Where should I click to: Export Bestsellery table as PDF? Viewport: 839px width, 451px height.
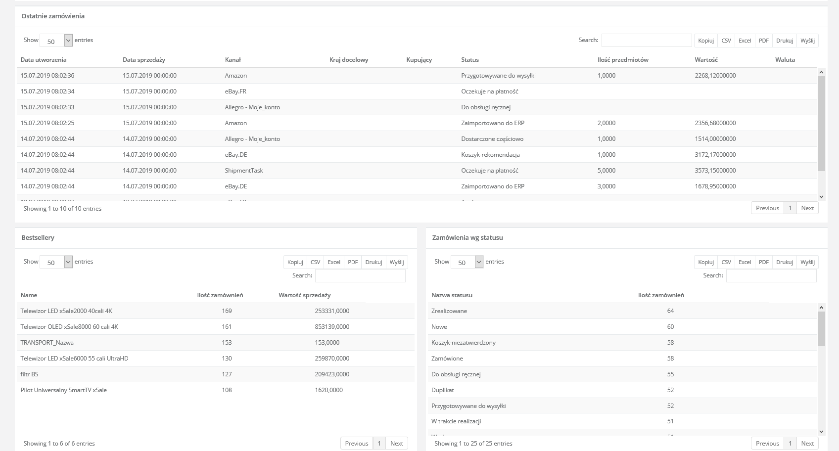tap(352, 262)
